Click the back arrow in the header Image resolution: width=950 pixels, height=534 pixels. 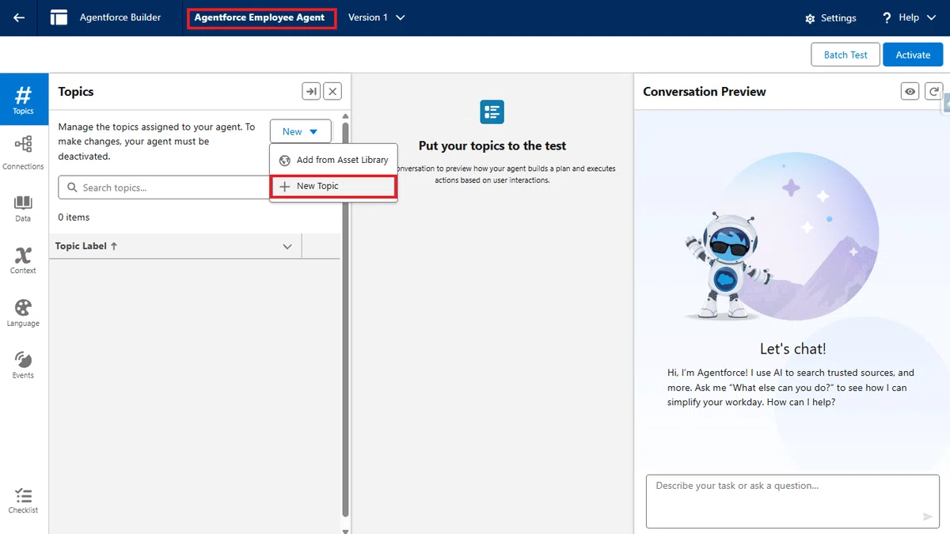tap(19, 17)
